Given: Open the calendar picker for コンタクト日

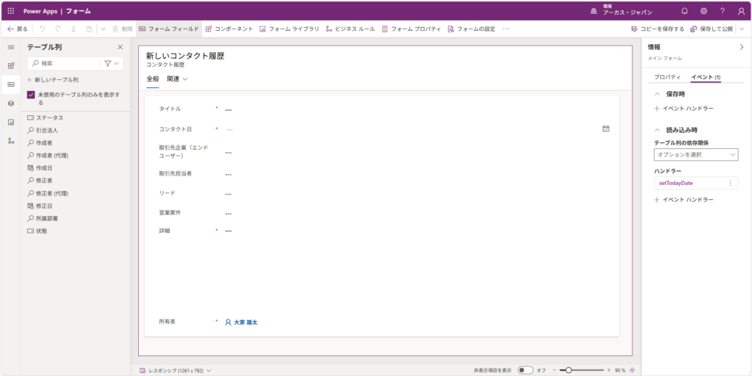Looking at the screenshot, I should pyautogui.click(x=606, y=129).
